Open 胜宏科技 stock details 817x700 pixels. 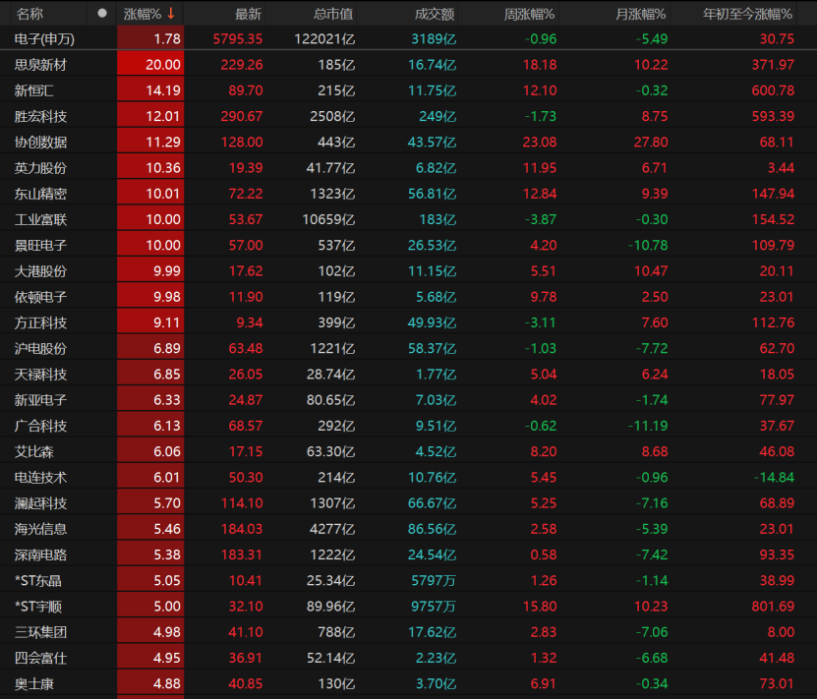tap(41, 116)
